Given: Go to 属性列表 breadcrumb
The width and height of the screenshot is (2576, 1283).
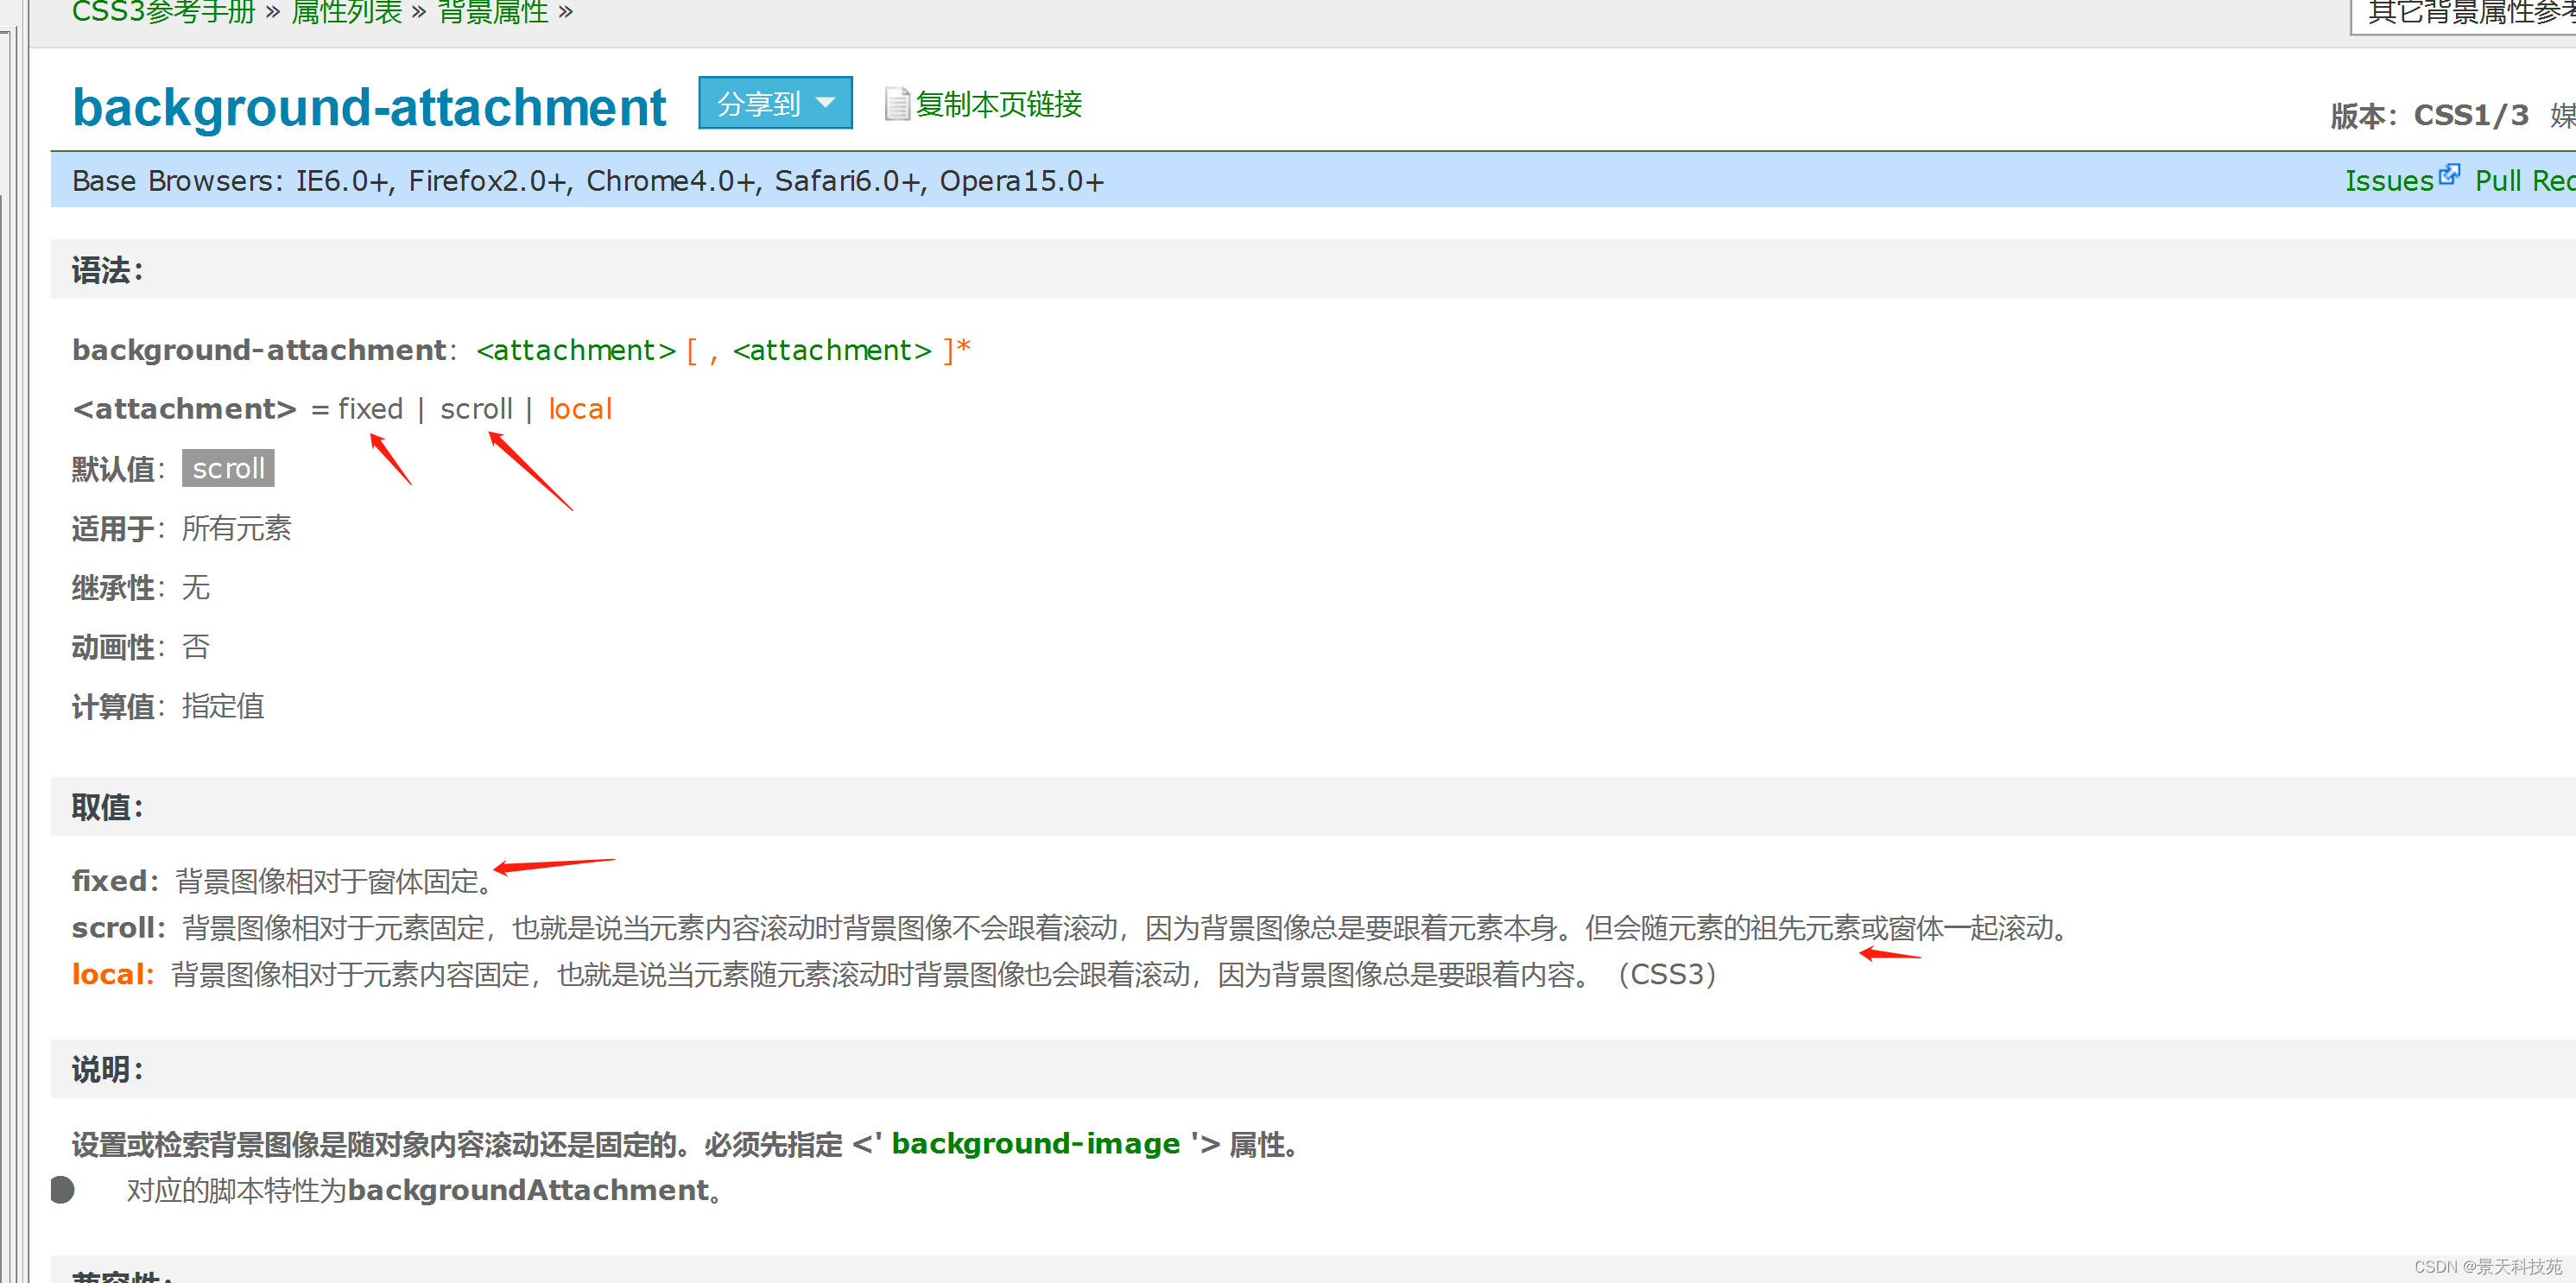Looking at the screenshot, I should coord(346,12).
